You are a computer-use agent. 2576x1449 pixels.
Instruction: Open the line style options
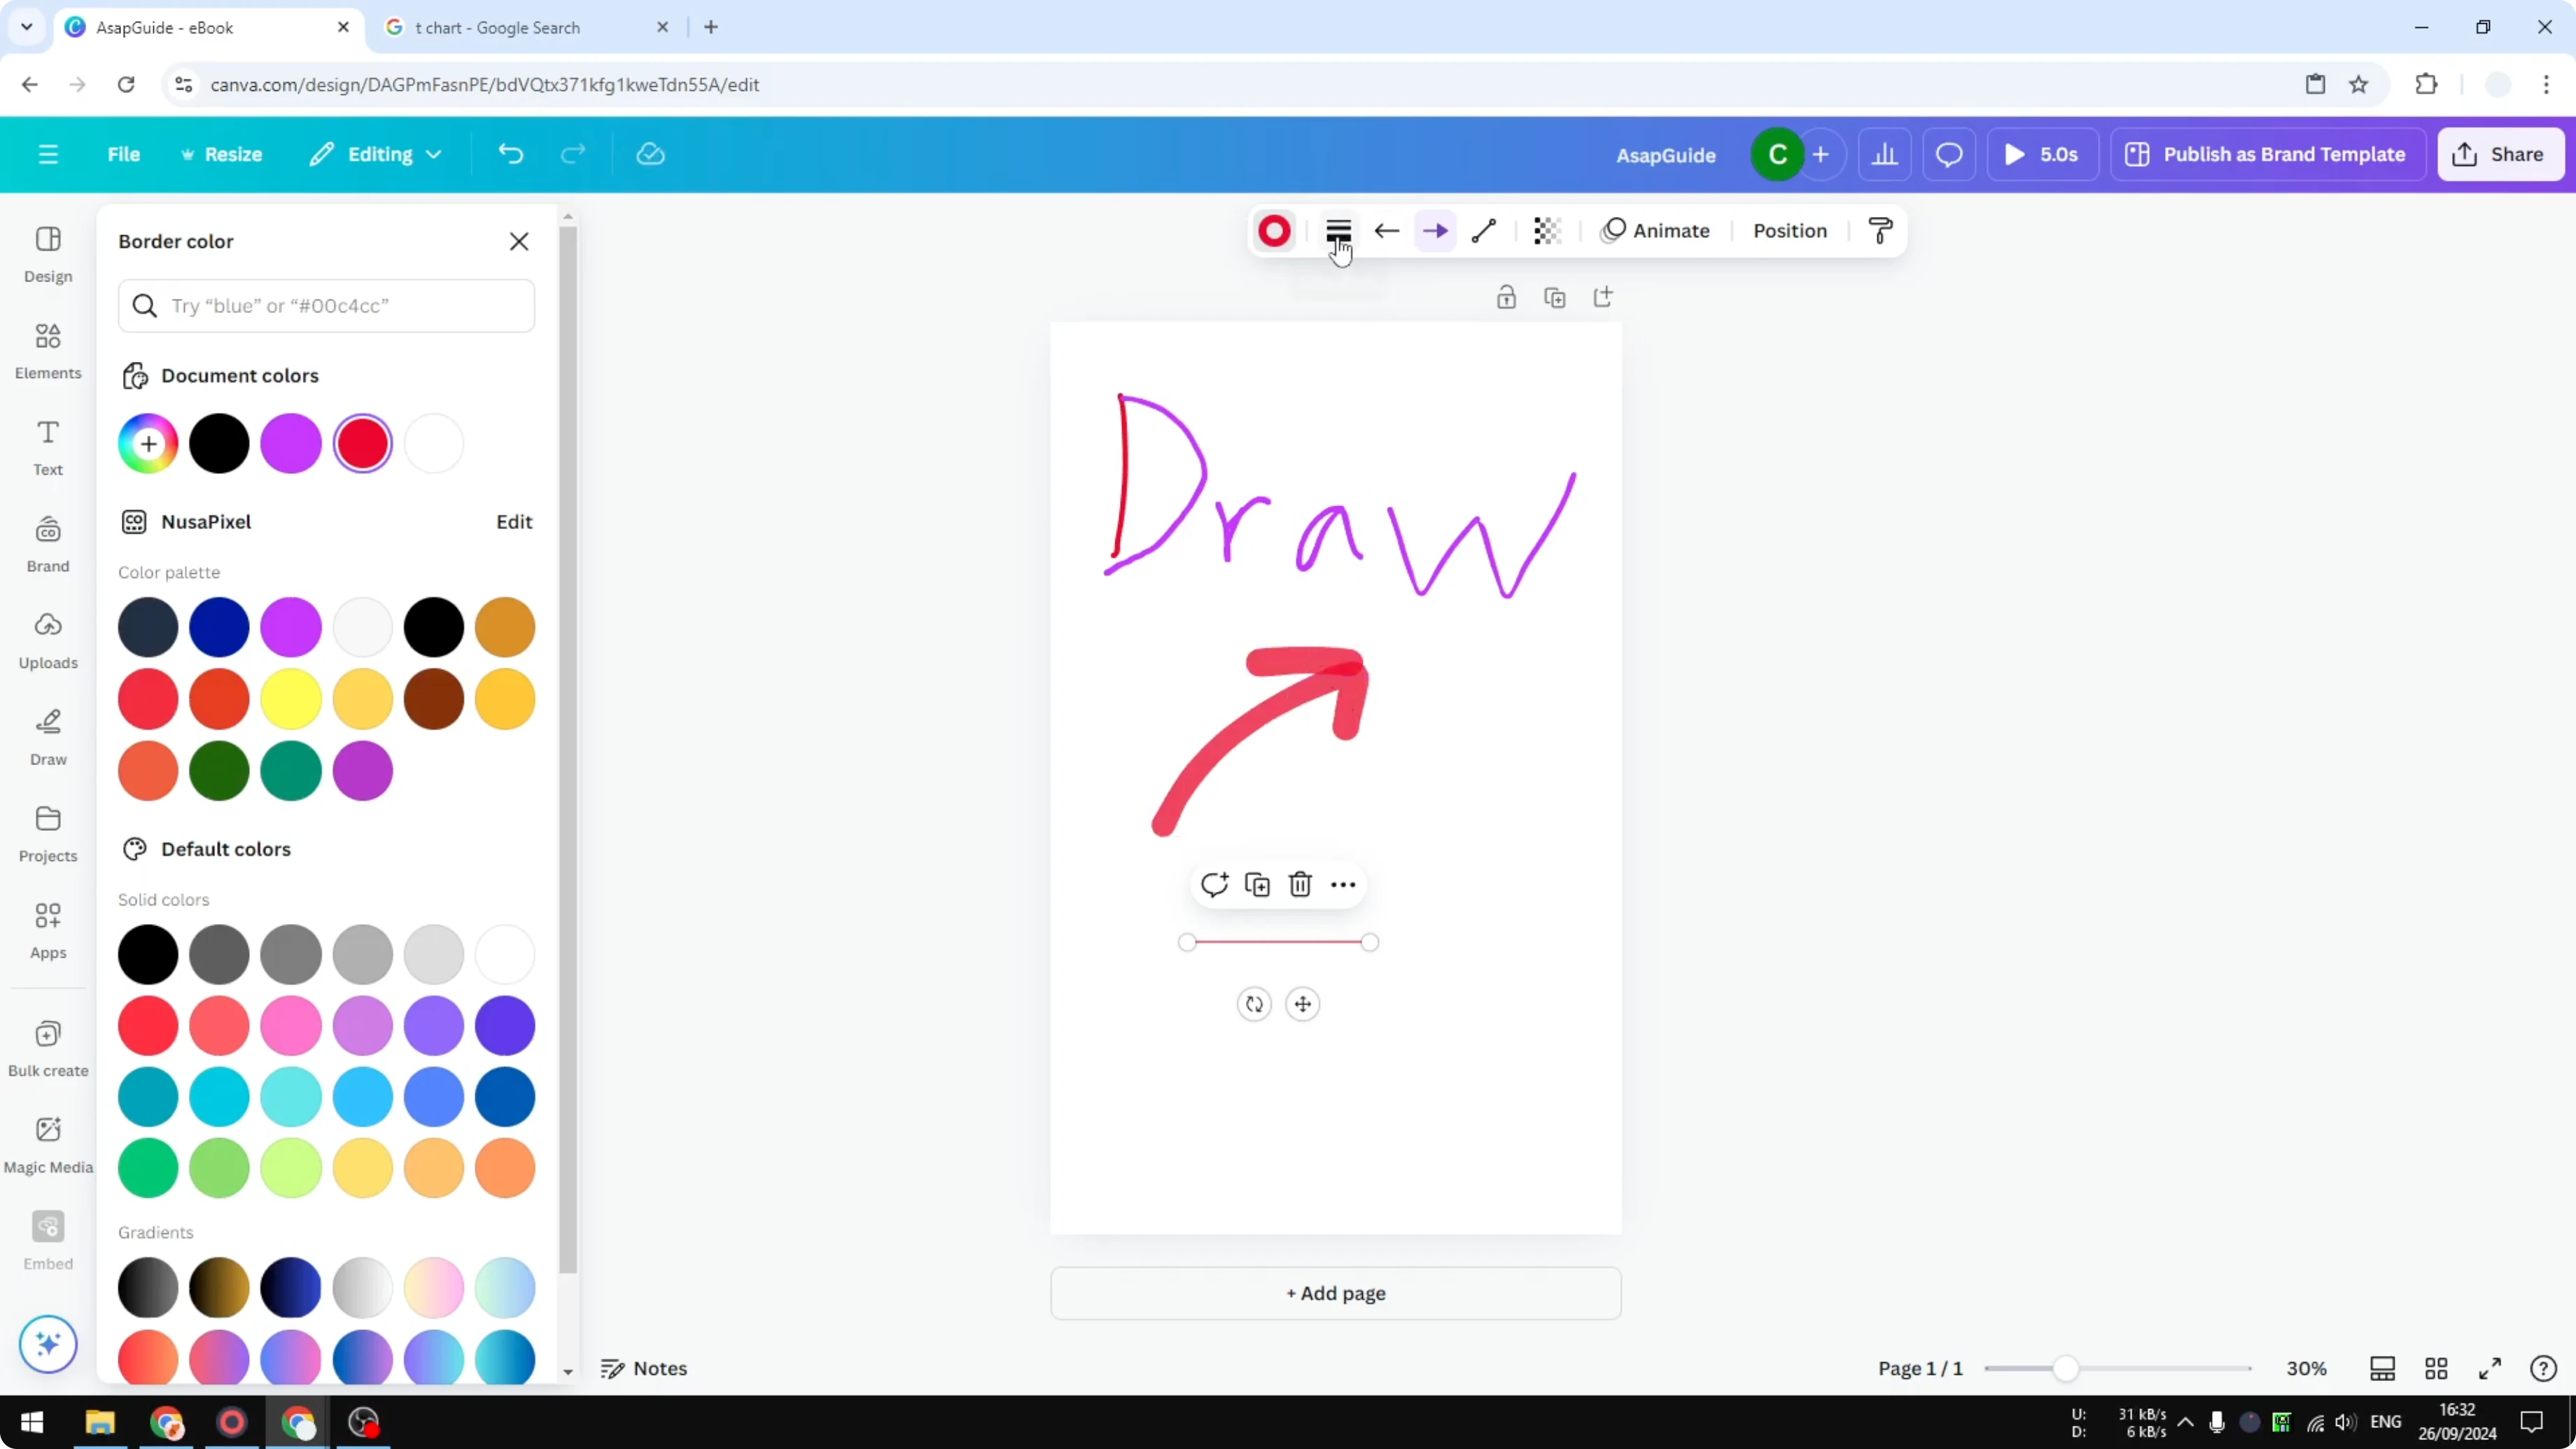[x=1338, y=231]
